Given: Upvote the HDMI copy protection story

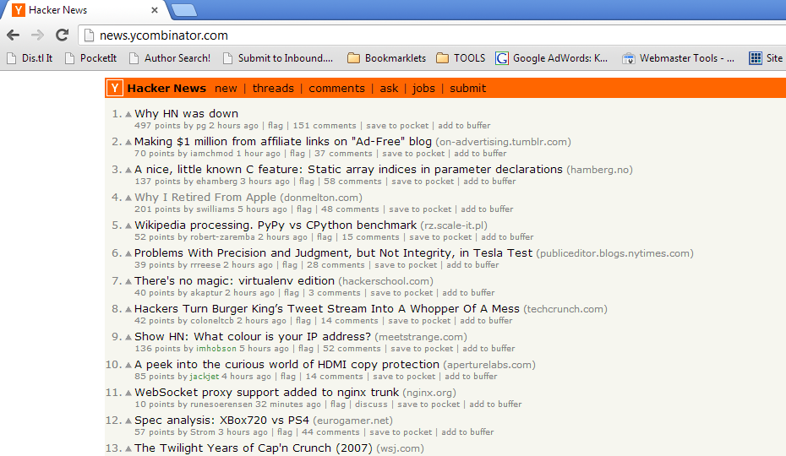Looking at the screenshot, I should 128,365.
